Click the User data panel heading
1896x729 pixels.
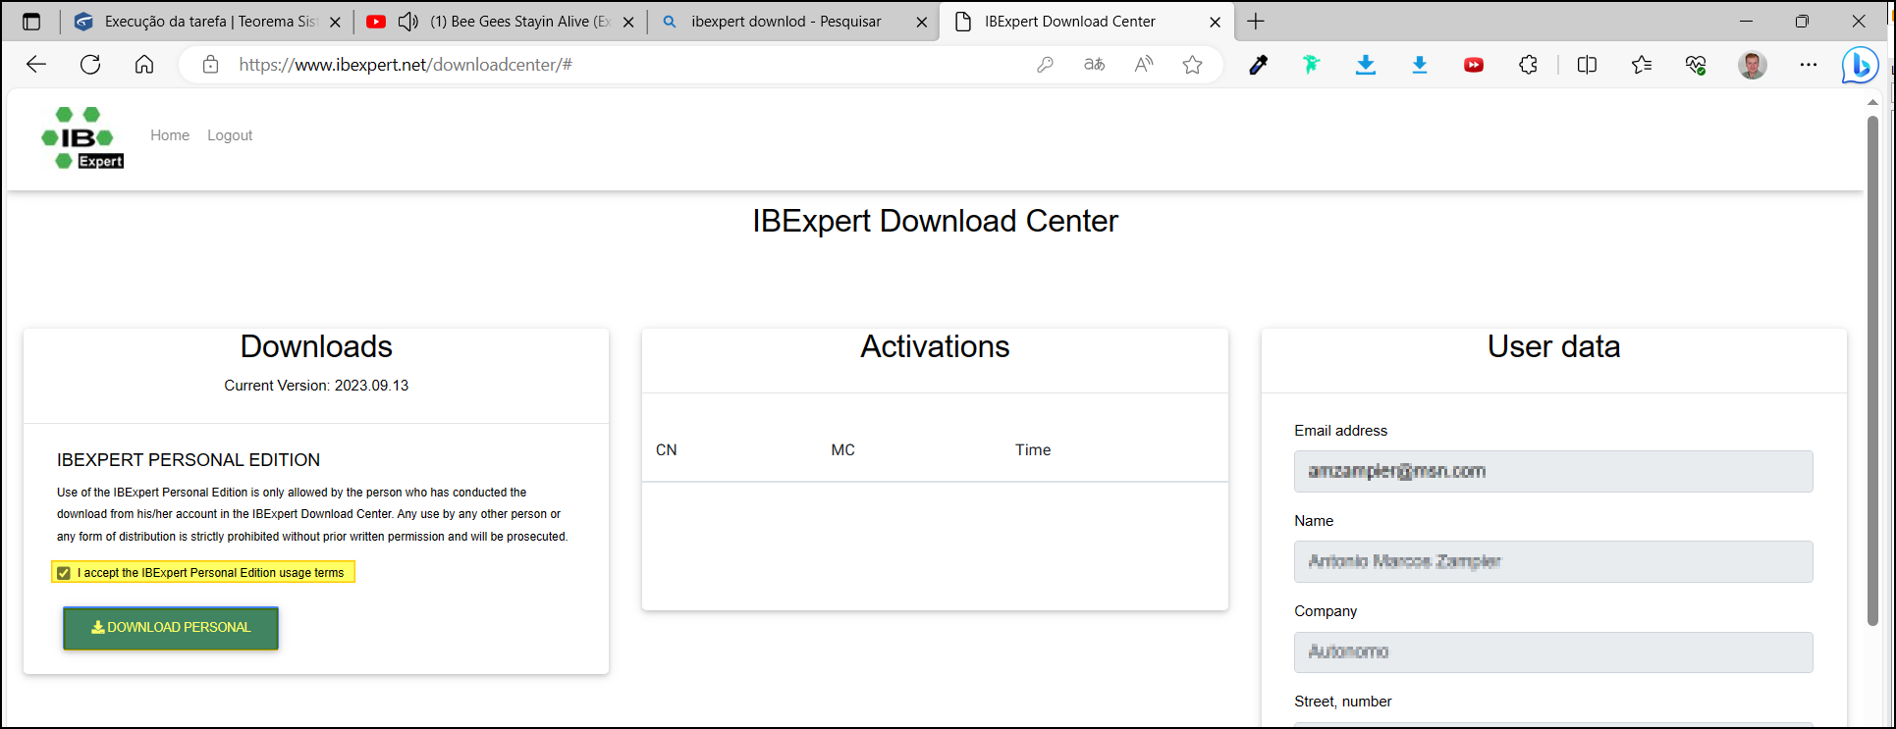[1553, 346]
